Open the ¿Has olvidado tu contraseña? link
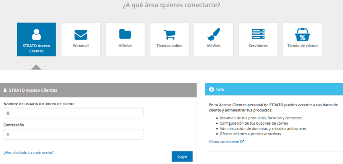The width and height of the screenshot is (343, 164). coord(28,153)
